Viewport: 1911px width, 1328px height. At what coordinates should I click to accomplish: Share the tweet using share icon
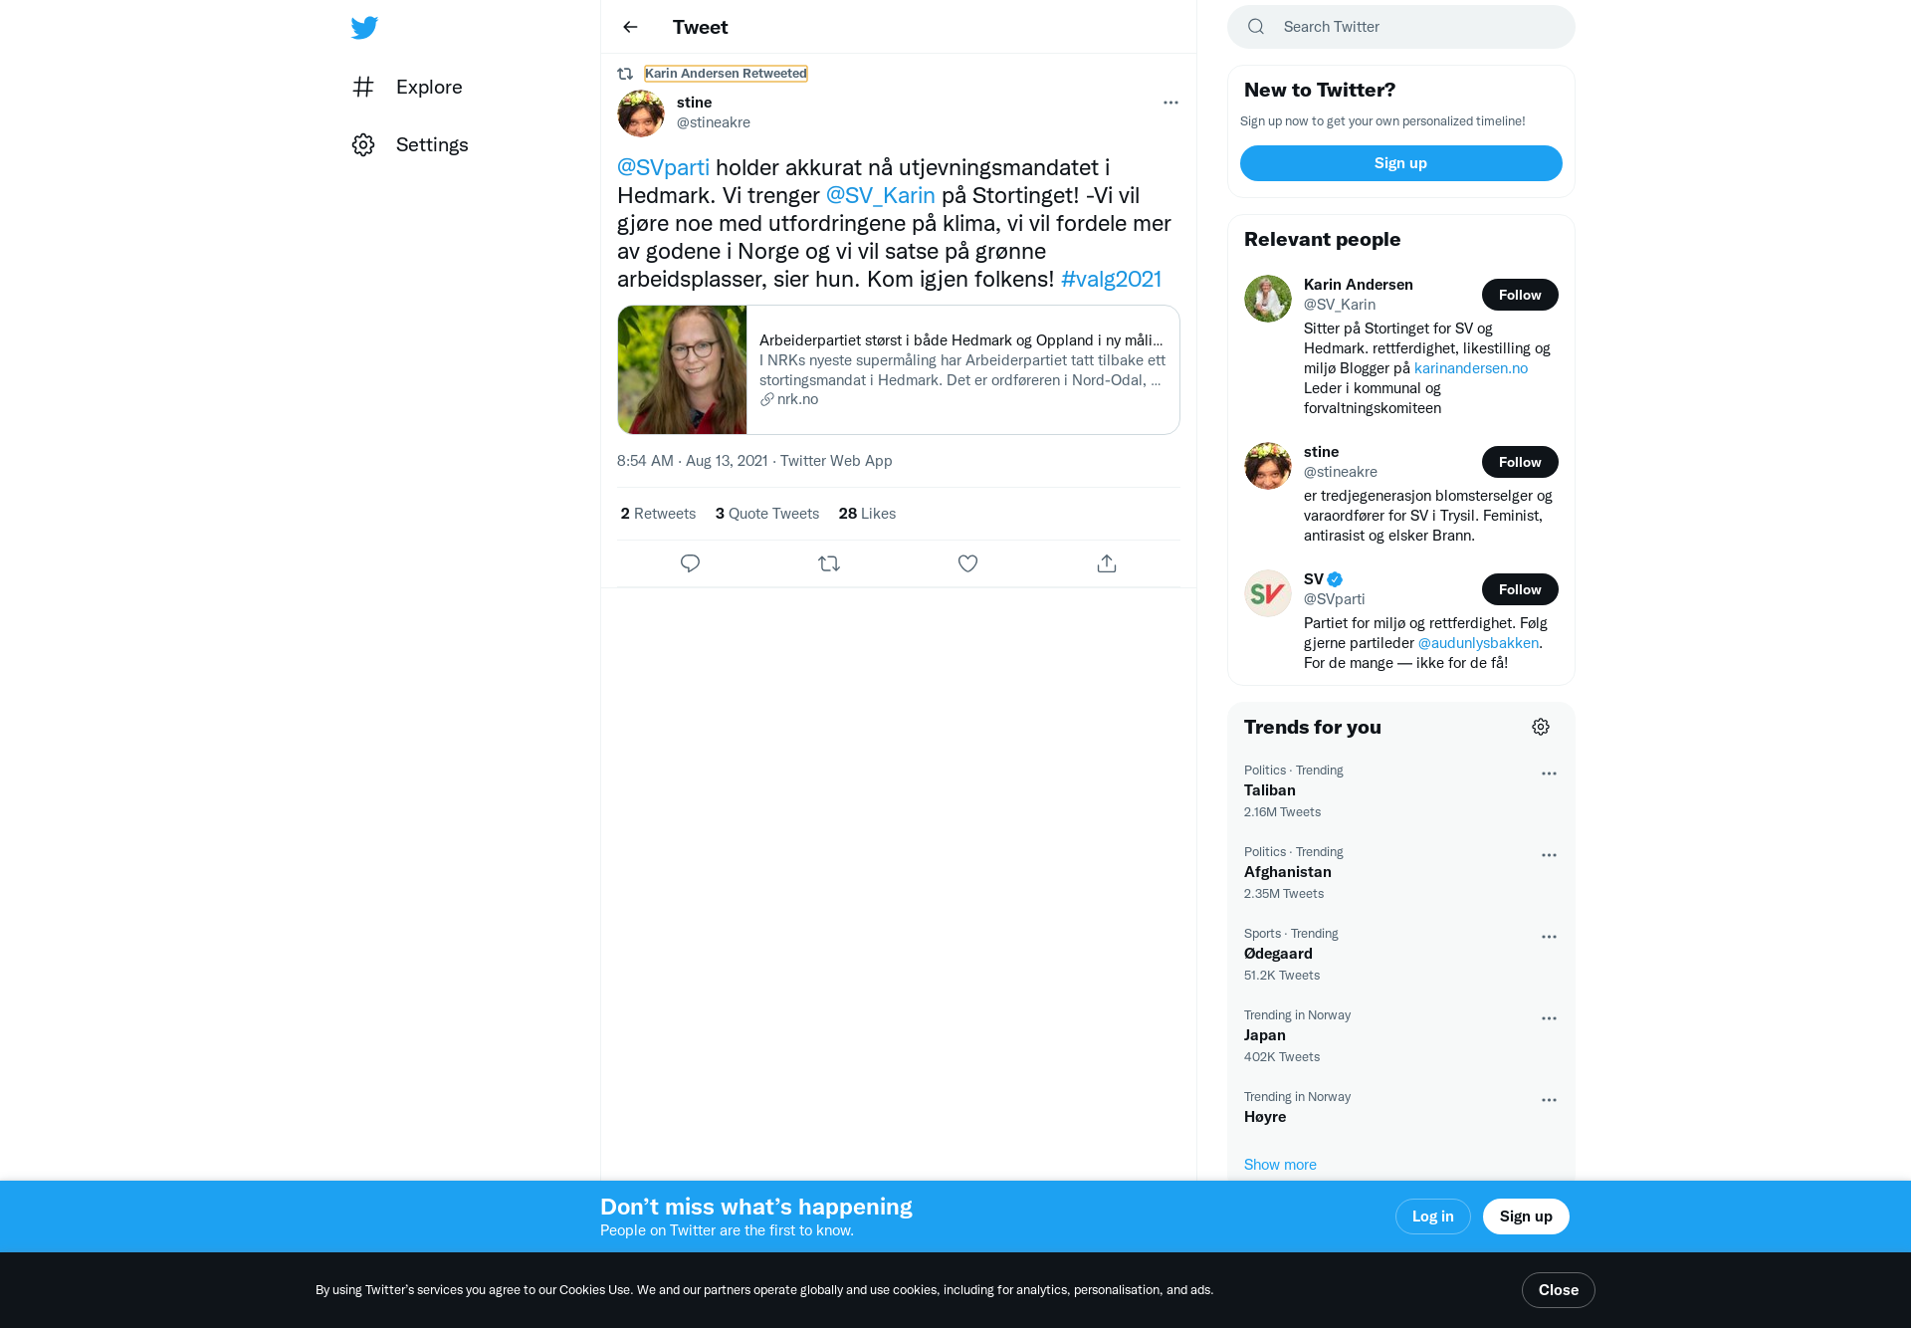[1107, 563]
